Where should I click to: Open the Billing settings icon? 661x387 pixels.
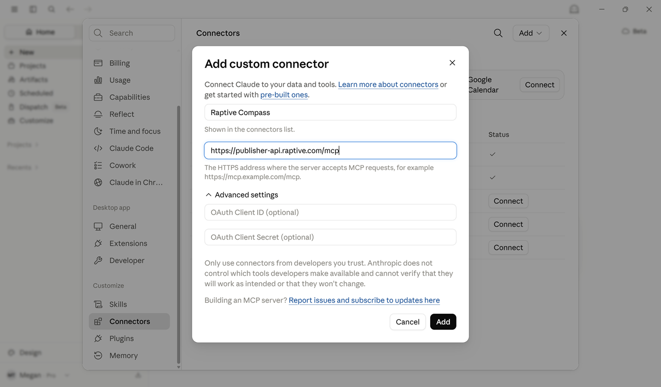pos(98,63)
